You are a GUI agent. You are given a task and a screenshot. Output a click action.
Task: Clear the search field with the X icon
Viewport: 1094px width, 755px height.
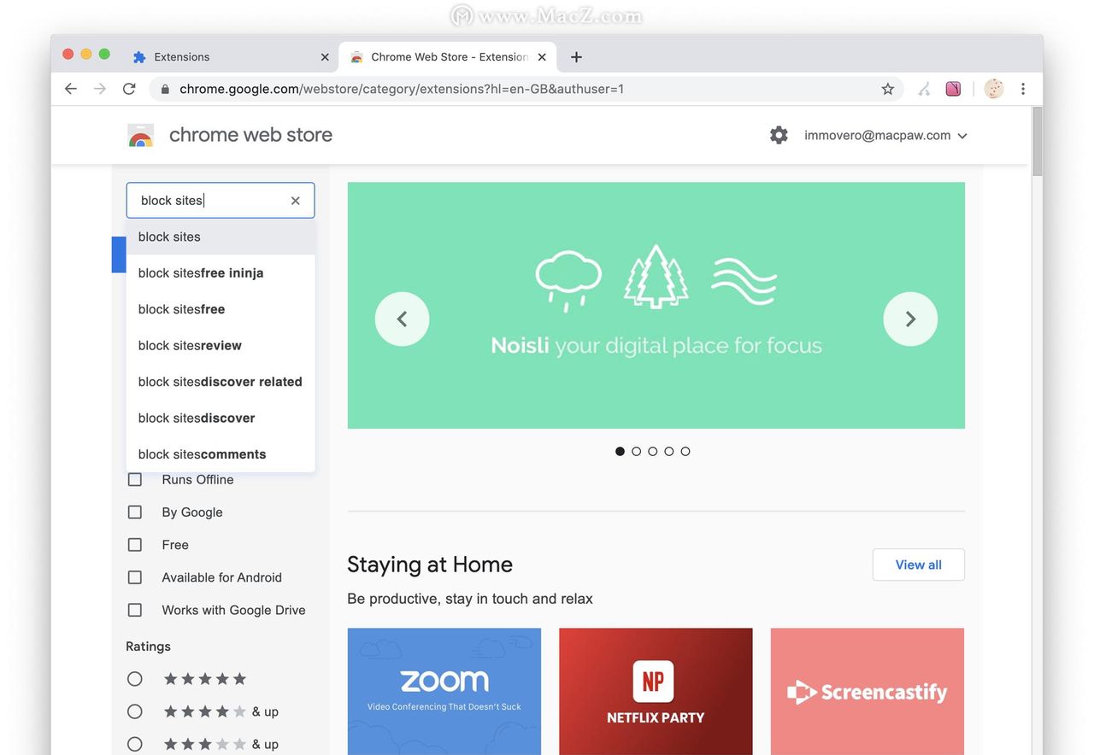tap(295, 200)
